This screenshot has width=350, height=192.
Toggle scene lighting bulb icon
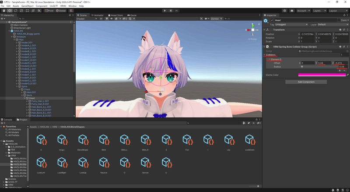[107, 18]
